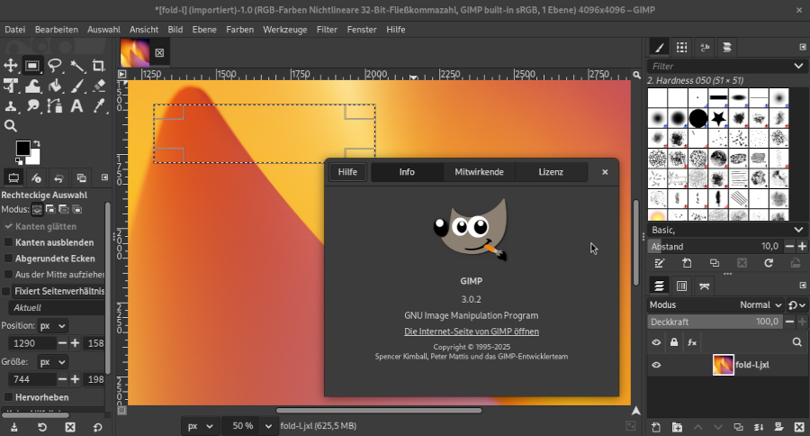Choose Intersect selection mode icon
Viewport: 810px width, 436px height.
pyautogui.click(x=77, y=210)
